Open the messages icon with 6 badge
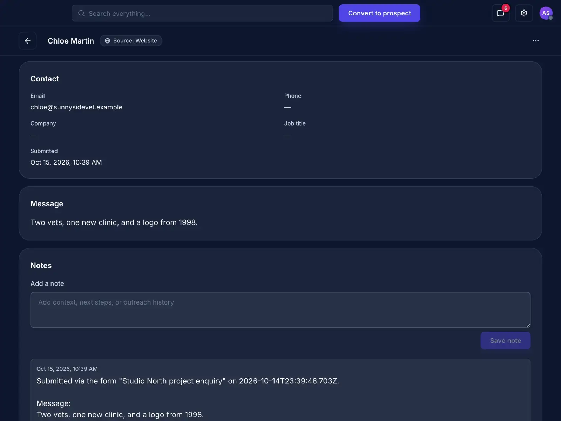 (x=501, y=13)
